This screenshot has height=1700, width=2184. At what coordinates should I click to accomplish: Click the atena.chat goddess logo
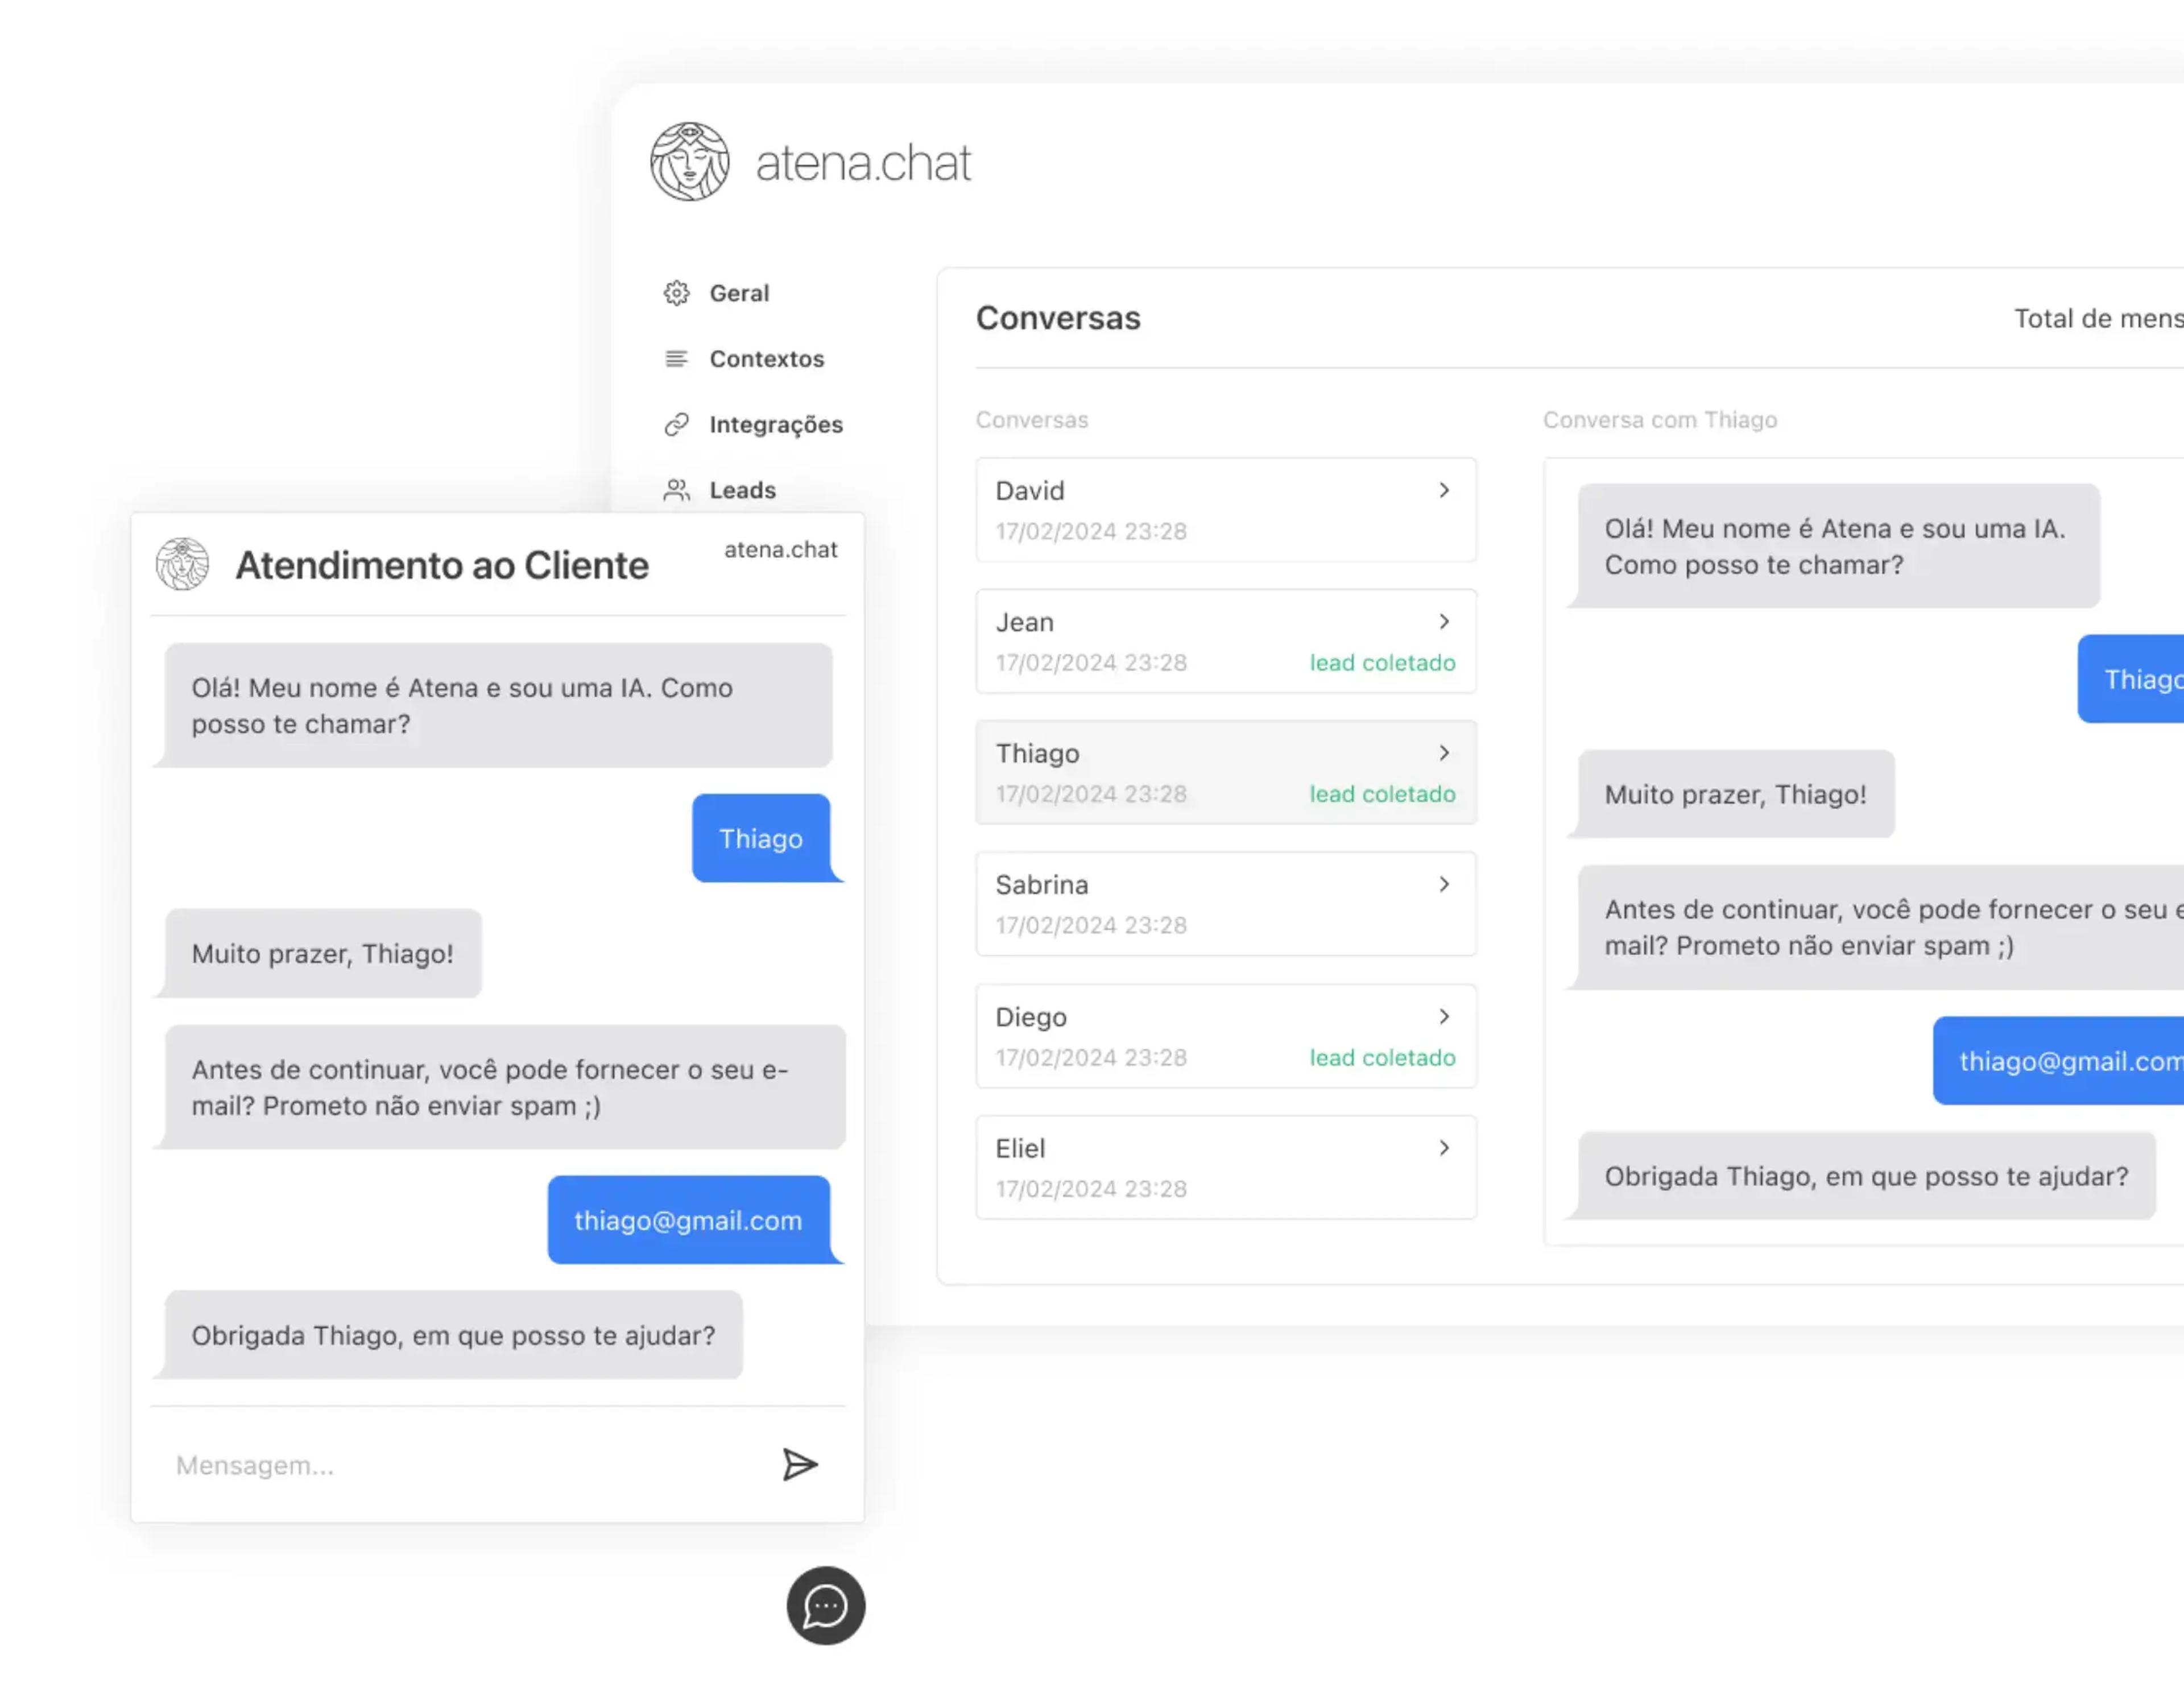tap(689, 162)
